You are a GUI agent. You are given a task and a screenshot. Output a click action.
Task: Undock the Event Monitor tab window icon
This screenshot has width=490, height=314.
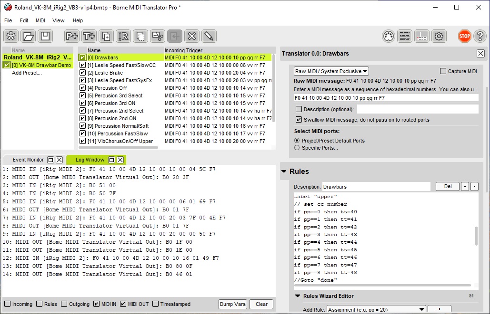point(50,160)
